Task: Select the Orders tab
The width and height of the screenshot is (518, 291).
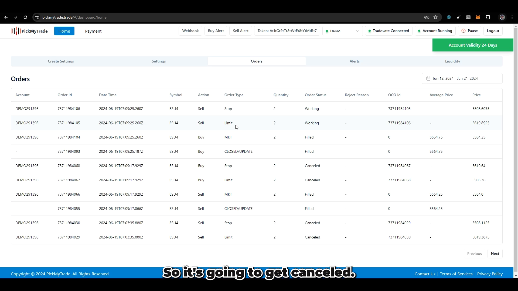Action: click(257, 61)
